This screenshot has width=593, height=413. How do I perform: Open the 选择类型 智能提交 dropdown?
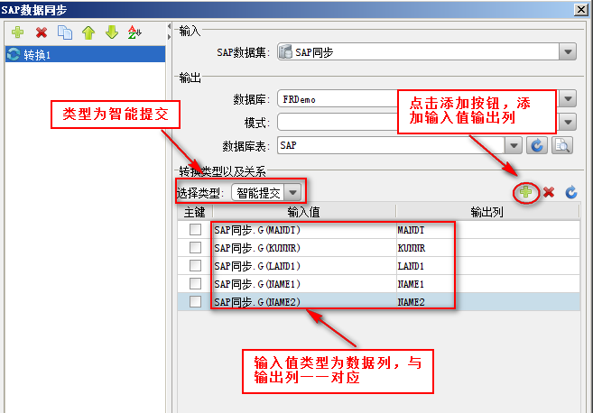click(x=292, y=193)
